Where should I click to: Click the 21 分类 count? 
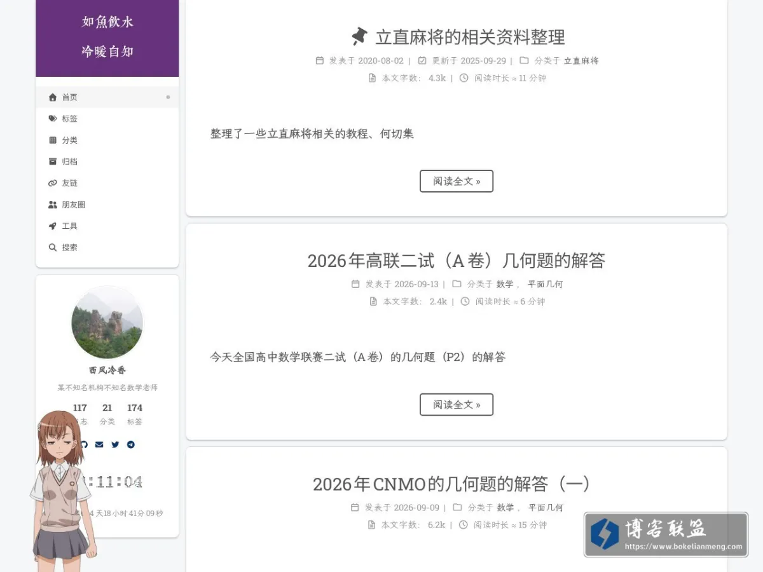(107, 414)
